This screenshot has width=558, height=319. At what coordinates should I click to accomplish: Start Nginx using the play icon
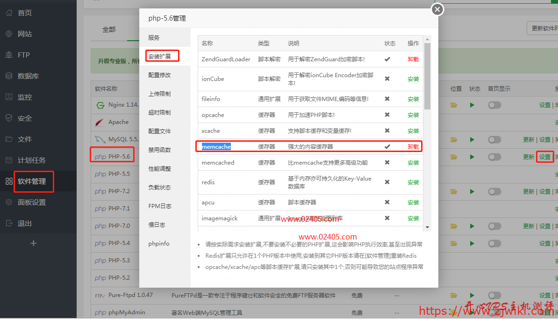[472, 105]
